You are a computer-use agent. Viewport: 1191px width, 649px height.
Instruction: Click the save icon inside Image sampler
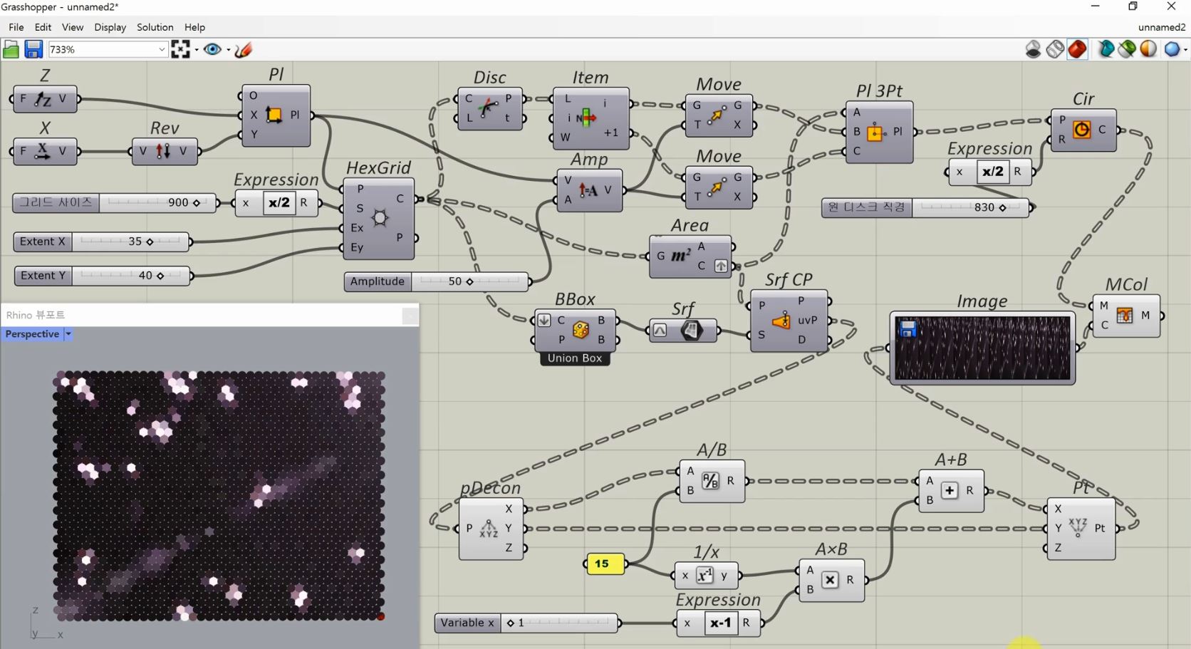pyautogui.click(x=907, y=328)
